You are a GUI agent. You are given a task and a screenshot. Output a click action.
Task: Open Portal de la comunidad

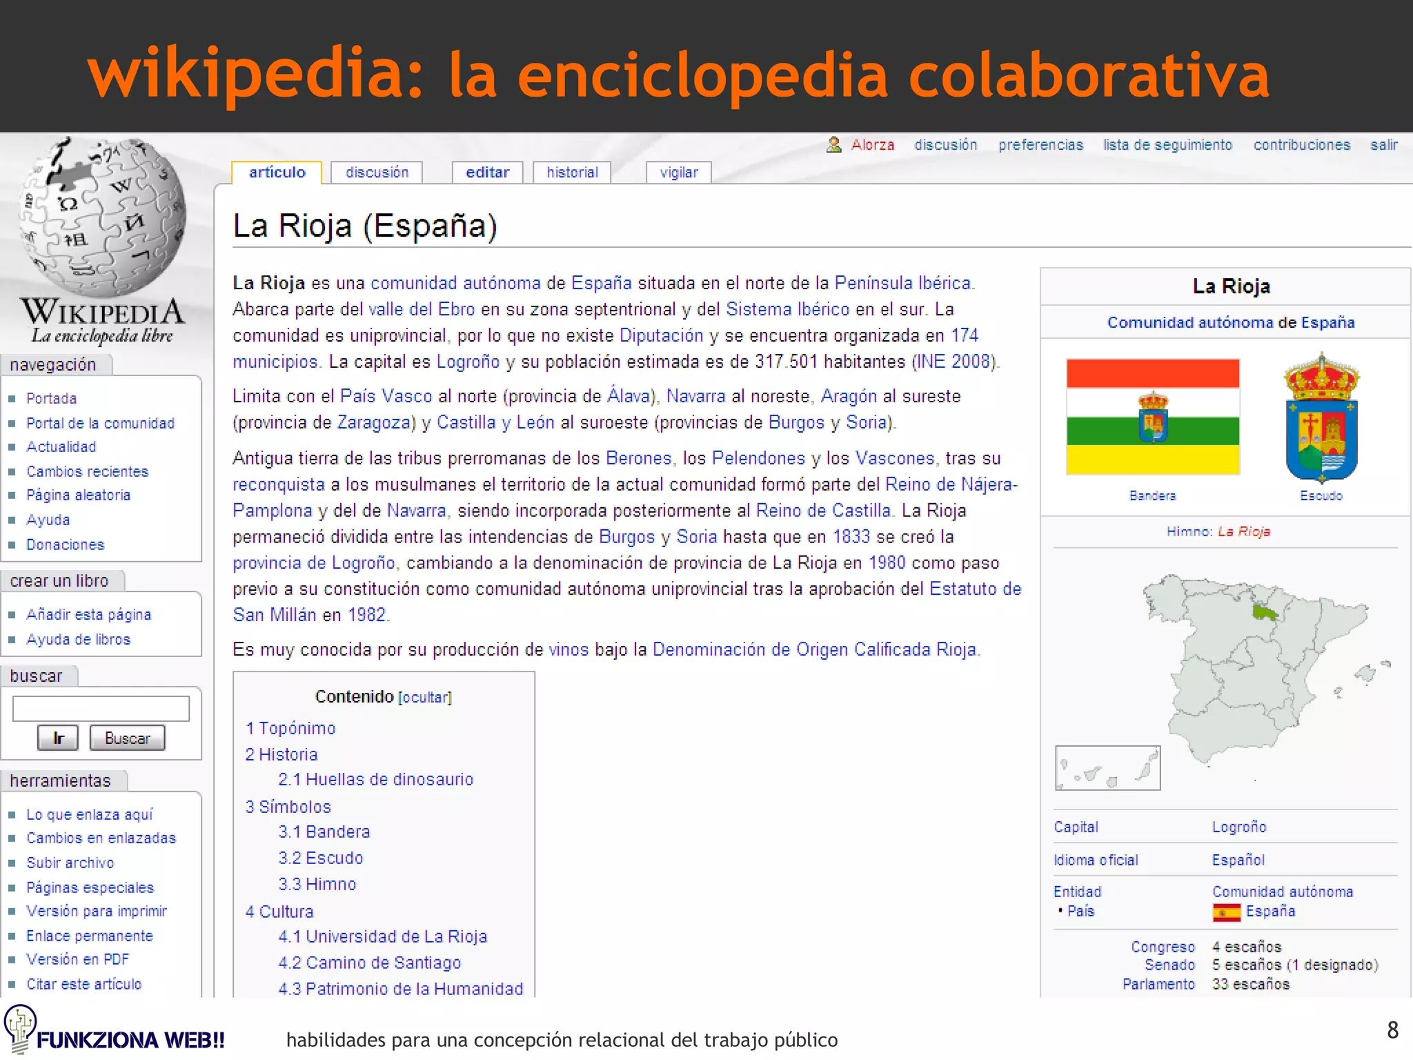tap(101, 423)
